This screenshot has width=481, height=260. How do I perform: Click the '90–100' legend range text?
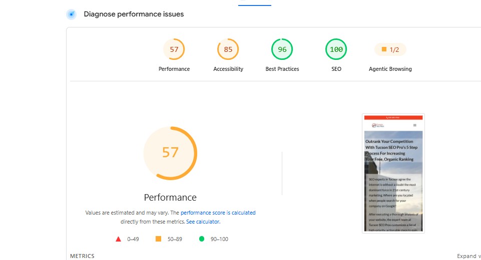tap(219, 239)
